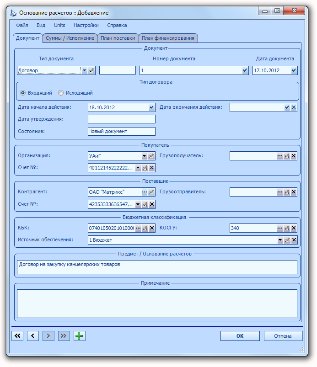Click the green plus add record icon
317x367 pixels.
80,336
